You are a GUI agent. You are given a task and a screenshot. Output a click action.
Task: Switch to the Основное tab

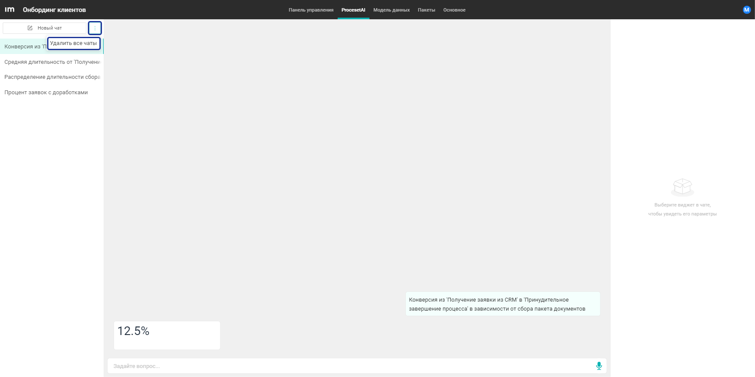454,10
